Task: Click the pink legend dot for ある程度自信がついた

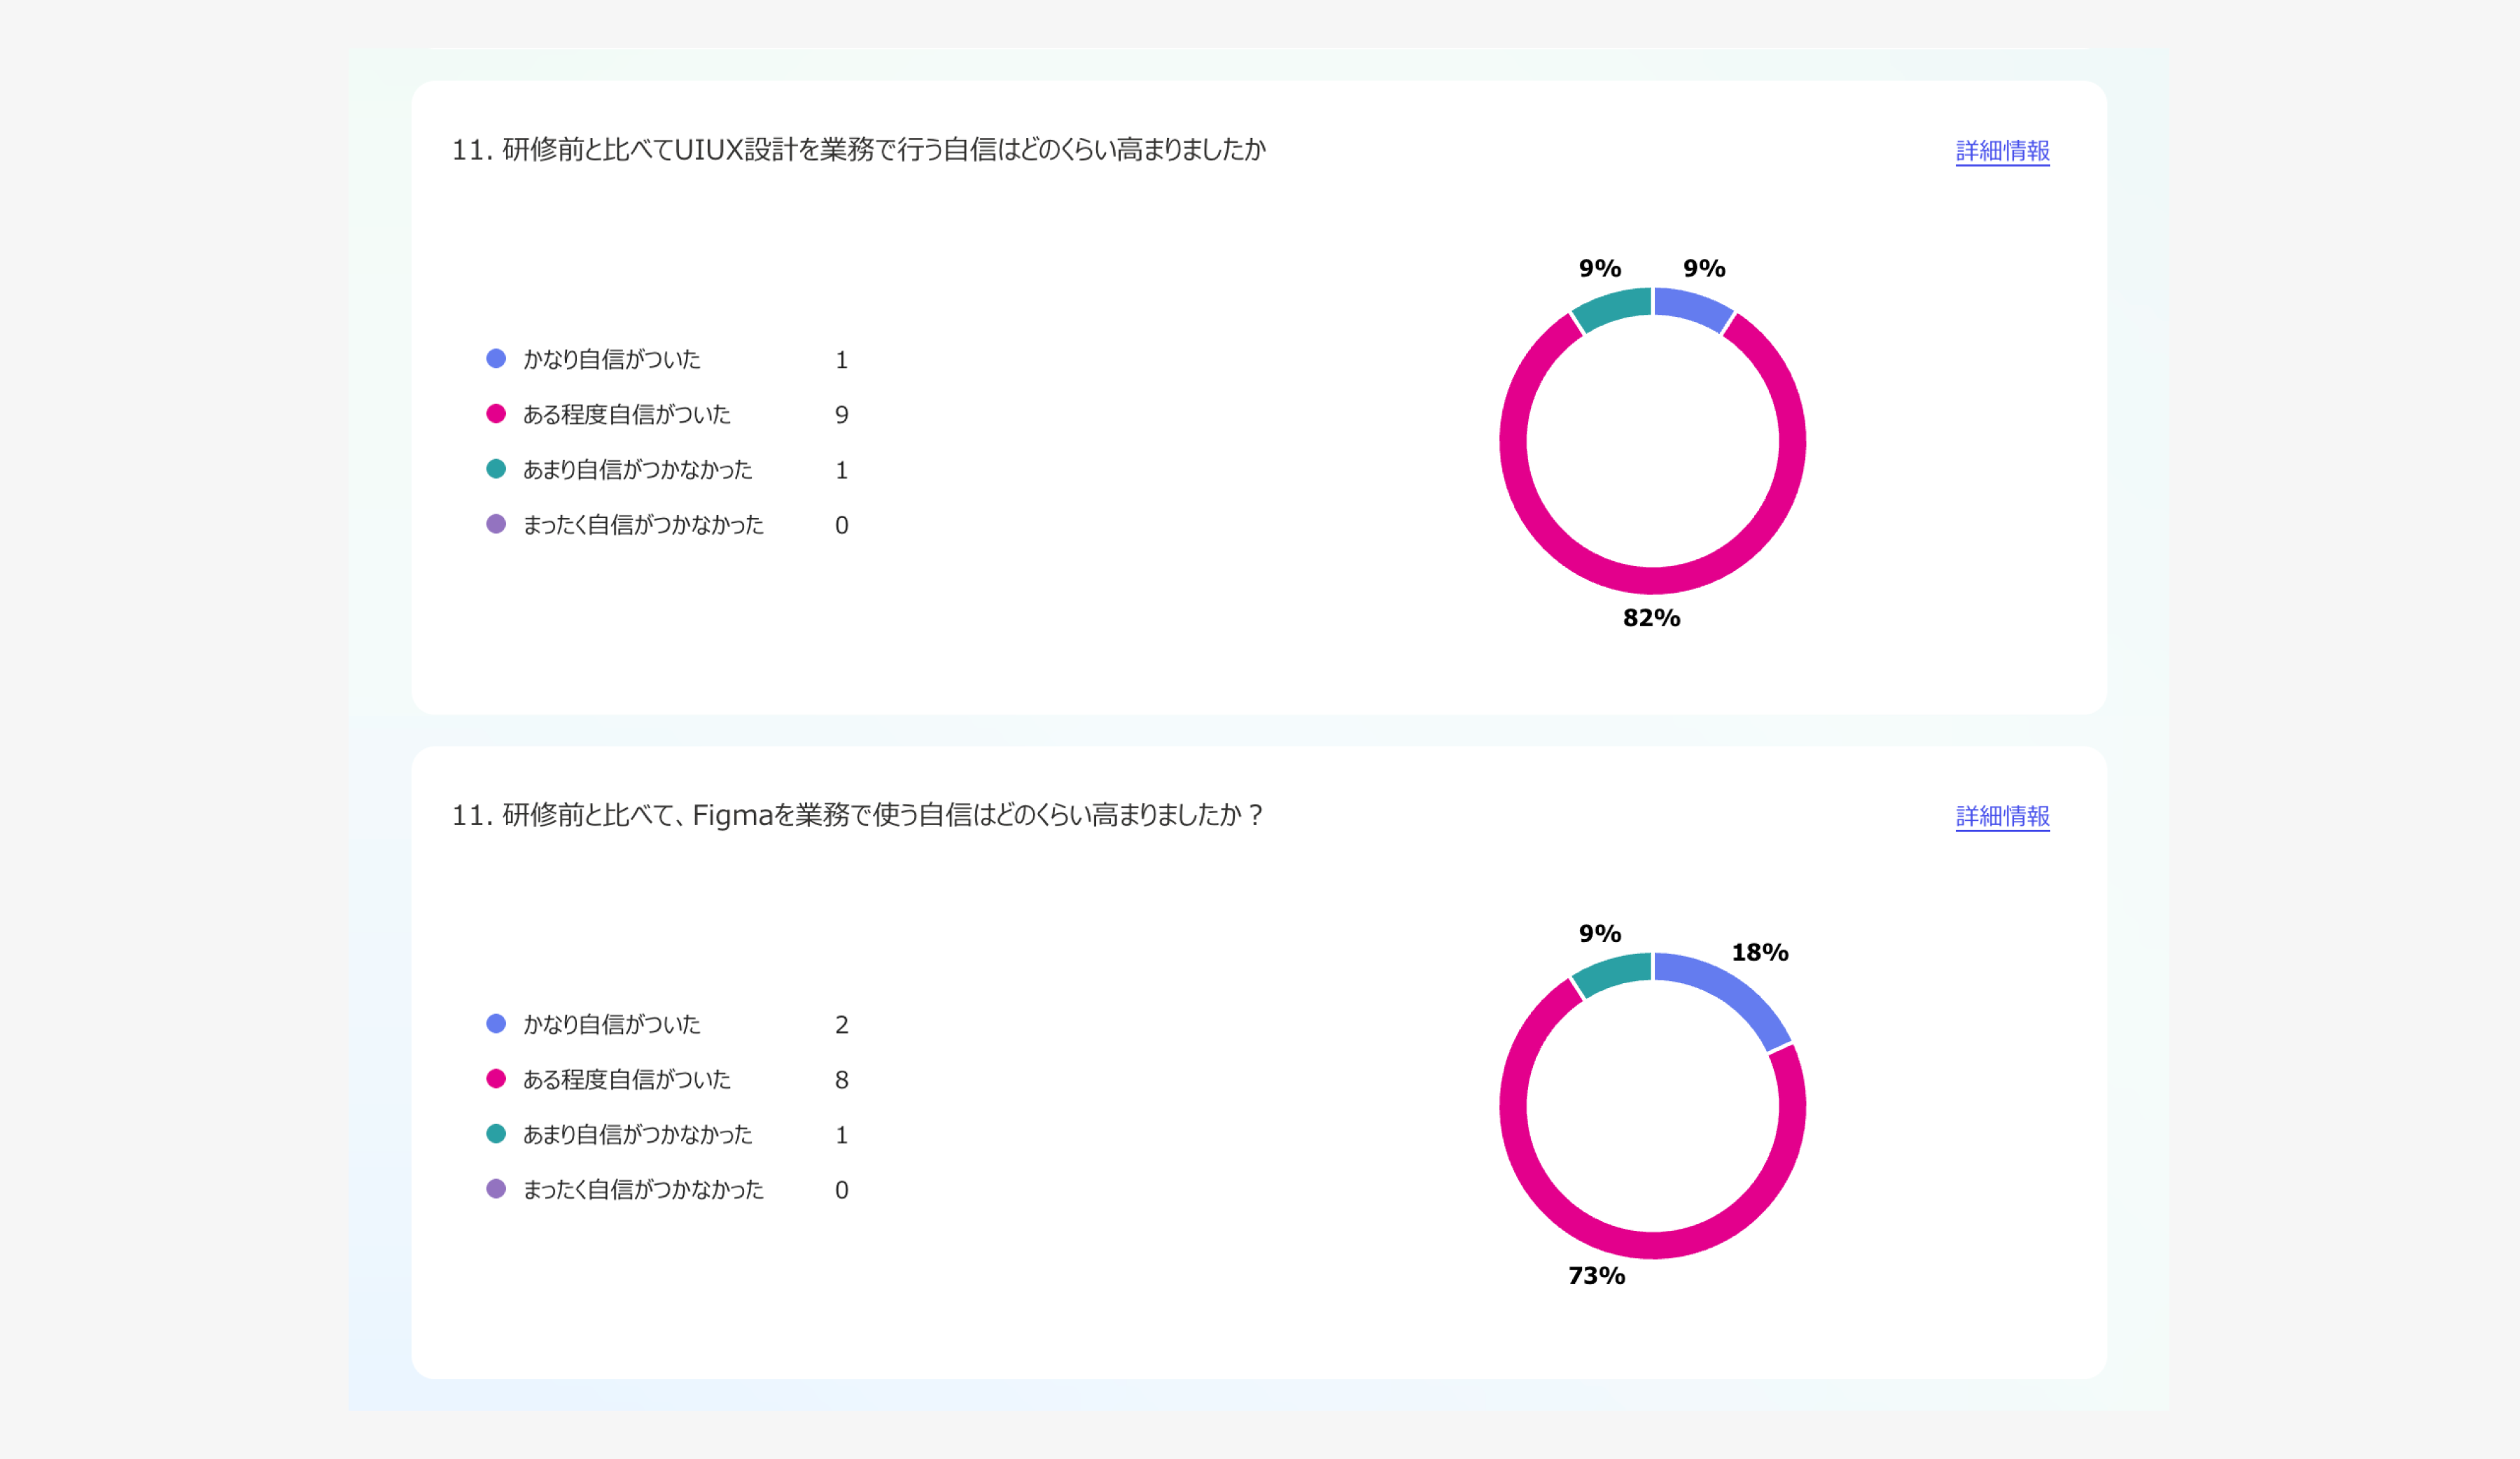Action: 497,414
